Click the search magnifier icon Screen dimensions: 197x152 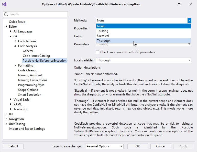coord(7,14)
